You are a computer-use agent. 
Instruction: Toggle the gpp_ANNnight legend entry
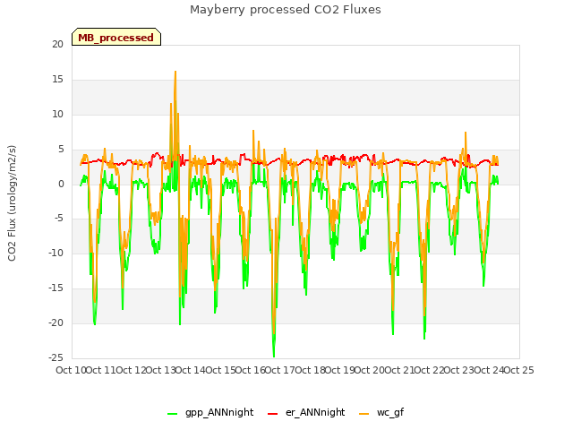click(x=210, y=412)
